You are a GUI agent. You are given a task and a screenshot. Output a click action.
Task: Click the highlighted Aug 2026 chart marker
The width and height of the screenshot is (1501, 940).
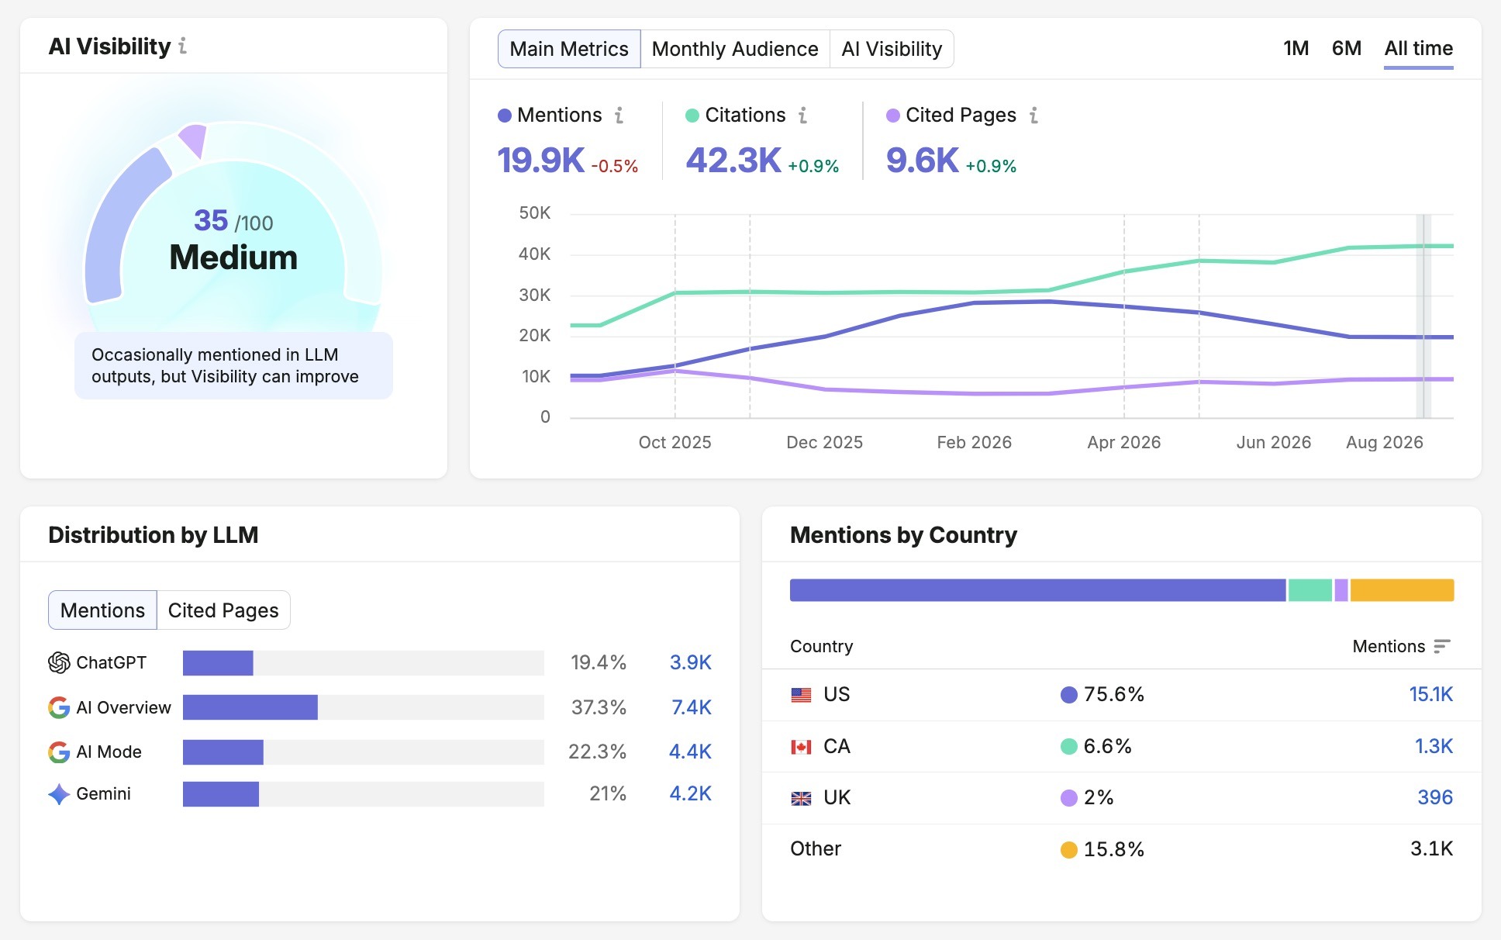pos(1423,316)
